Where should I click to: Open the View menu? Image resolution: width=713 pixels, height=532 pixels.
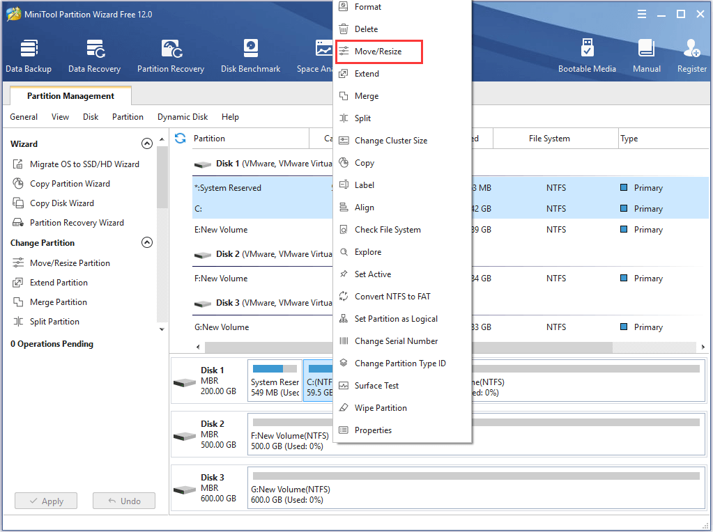(x=60, y=117)
